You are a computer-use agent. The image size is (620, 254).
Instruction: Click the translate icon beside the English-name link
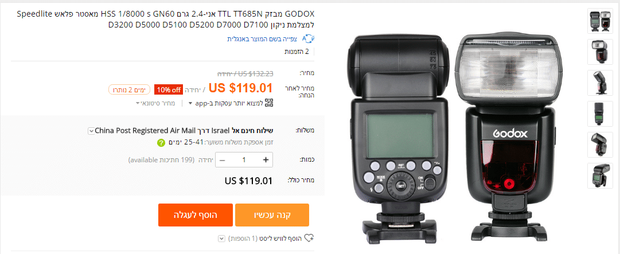click(307, 39)
